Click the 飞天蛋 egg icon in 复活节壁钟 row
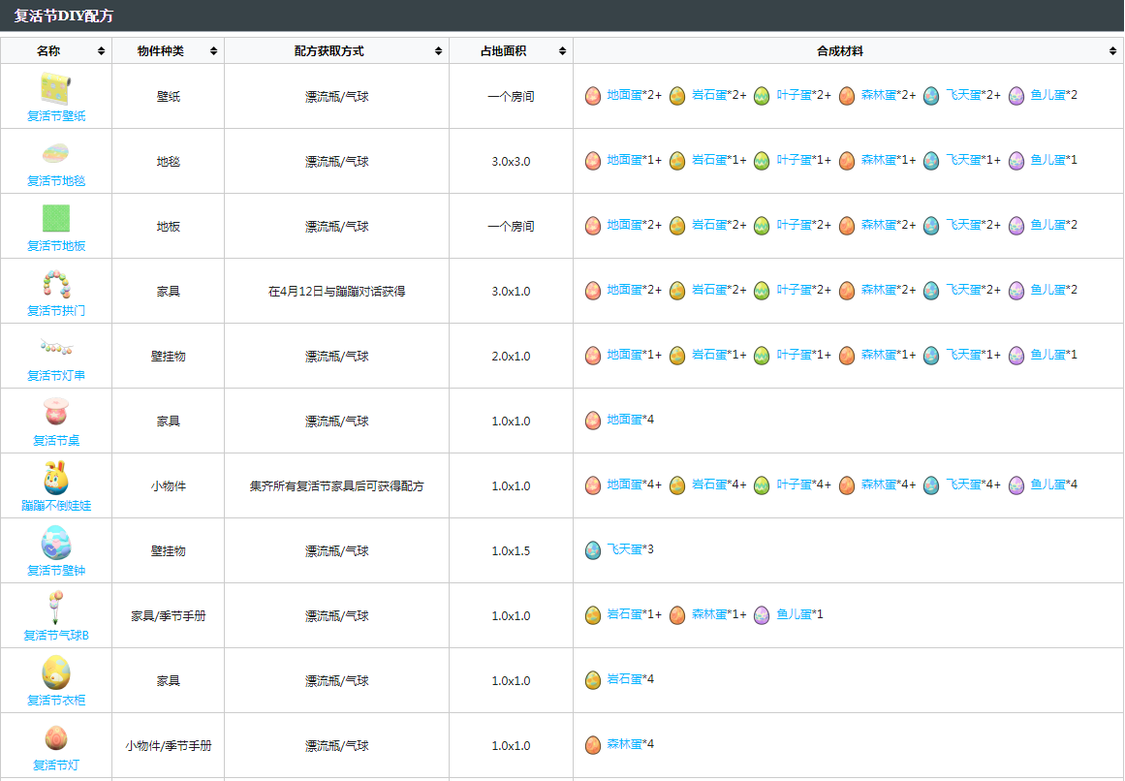This screenshot has height=781, width=1125. [593, 550]
